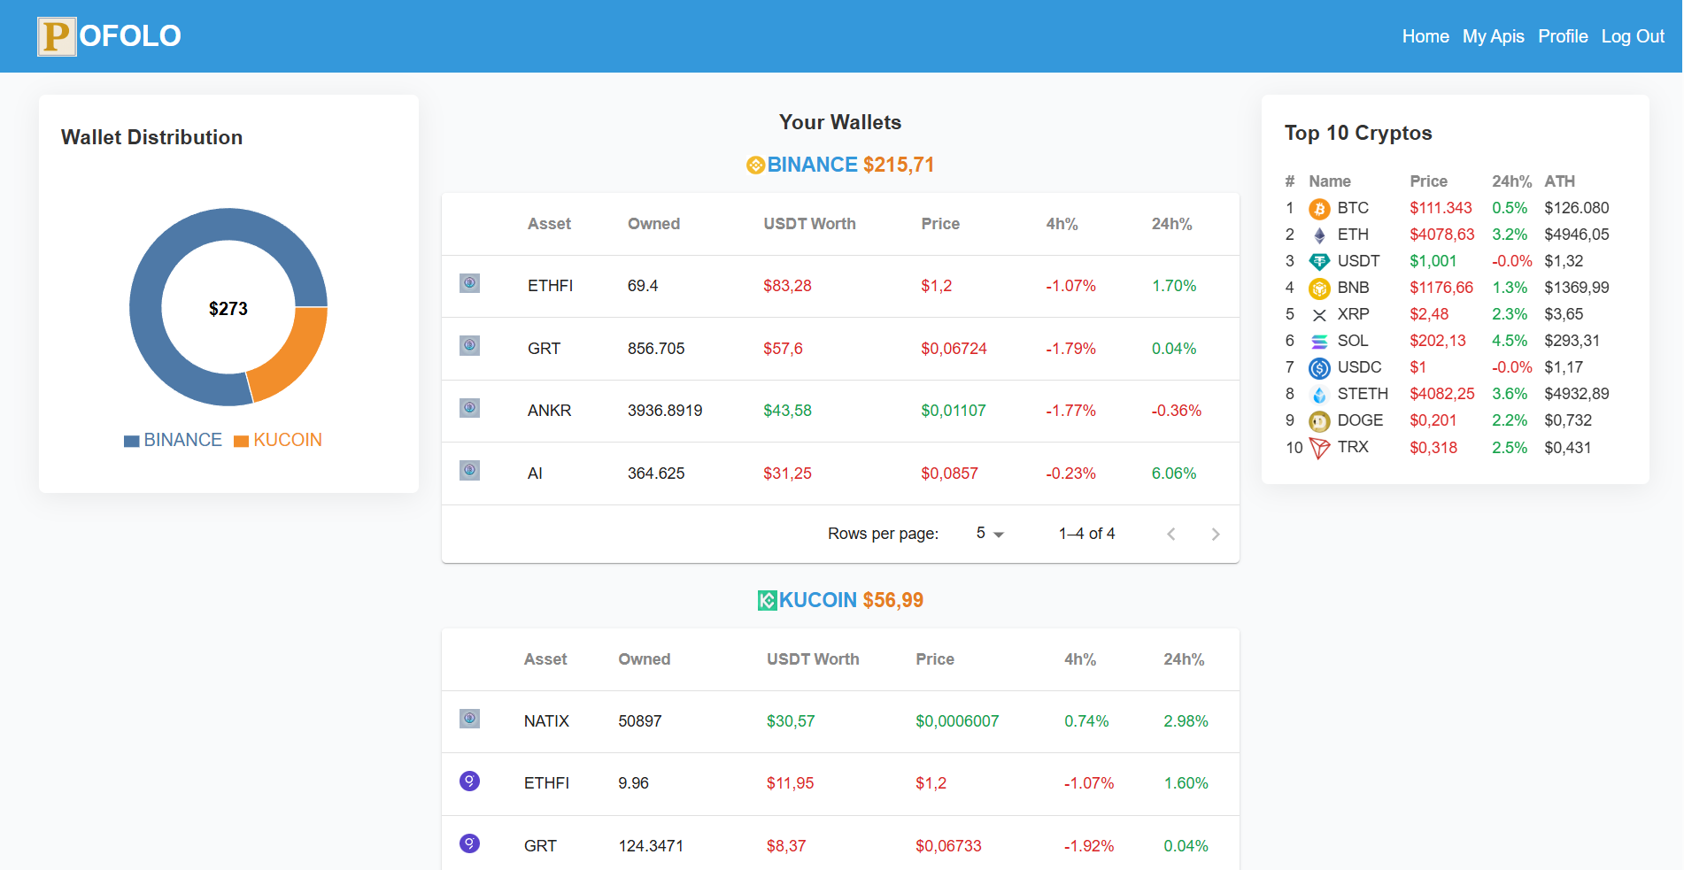Viewport: 1684px width, 870px height.
Task: Click the BTC icon in Top 10 Cryptos
Action: pyautogui.click(x=1318, y=208)
